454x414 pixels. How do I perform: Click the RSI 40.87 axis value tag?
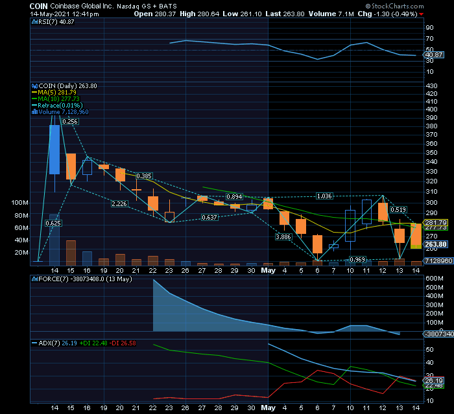[x=433, y=54]
